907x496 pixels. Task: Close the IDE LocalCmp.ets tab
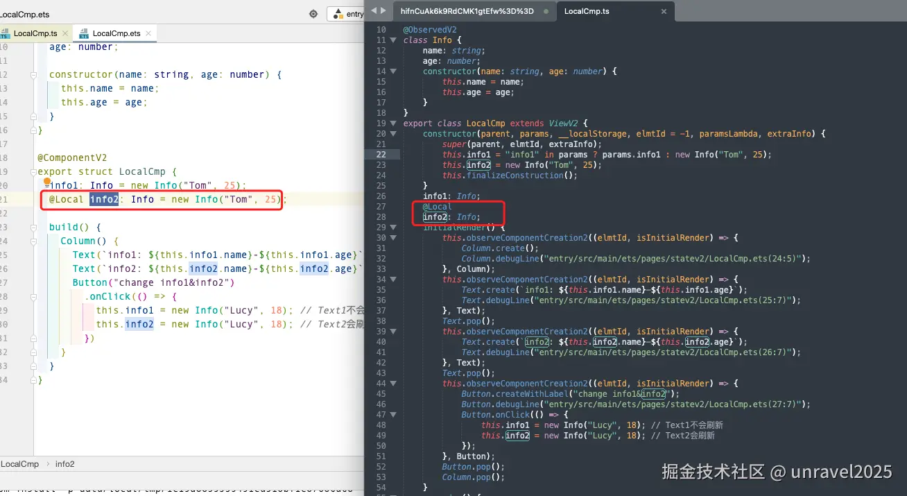(148, 33)
